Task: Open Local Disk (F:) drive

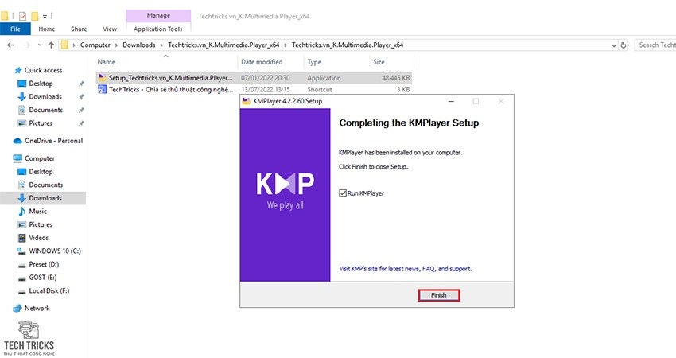Action: tap(49, 290)
